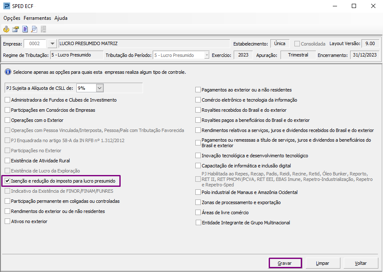This screenshot has height=272, width=383.
Task: Click the SPED ECF title bar logo
Action: (x=7, y=6)
